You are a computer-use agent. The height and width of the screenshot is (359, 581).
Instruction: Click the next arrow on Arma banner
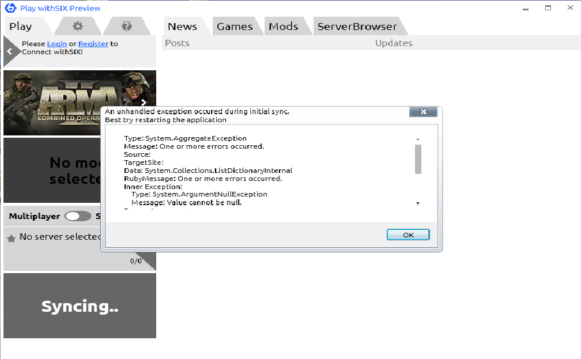pyautogui.click(x=144, y=103)
